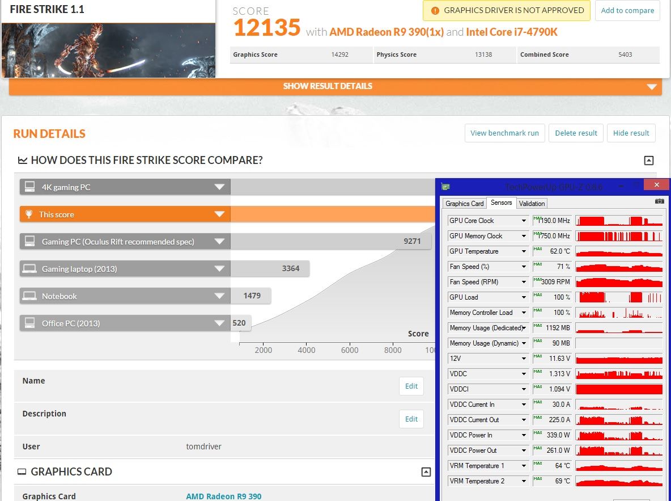Collapse the score comparison section icon
Viewport: 671px width, 501px height.
click(649, 160)
